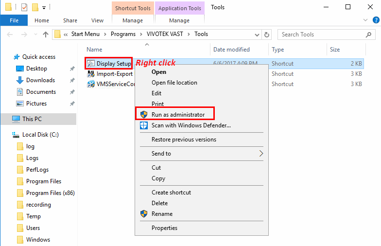Expand the Send to submenu
Image resolution: width=381 pixels, height=246 pixels.
click(x=260, y=154)
